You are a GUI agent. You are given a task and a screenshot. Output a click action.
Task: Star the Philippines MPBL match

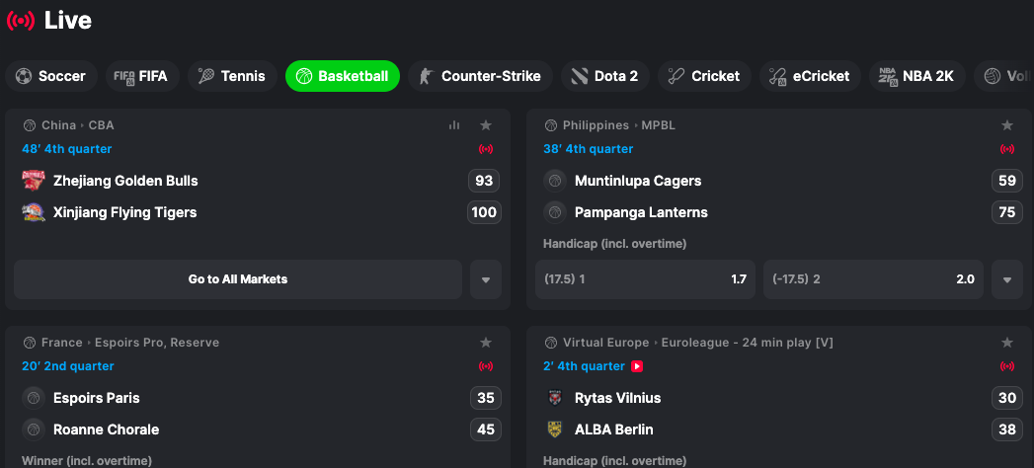[1007, 125]
